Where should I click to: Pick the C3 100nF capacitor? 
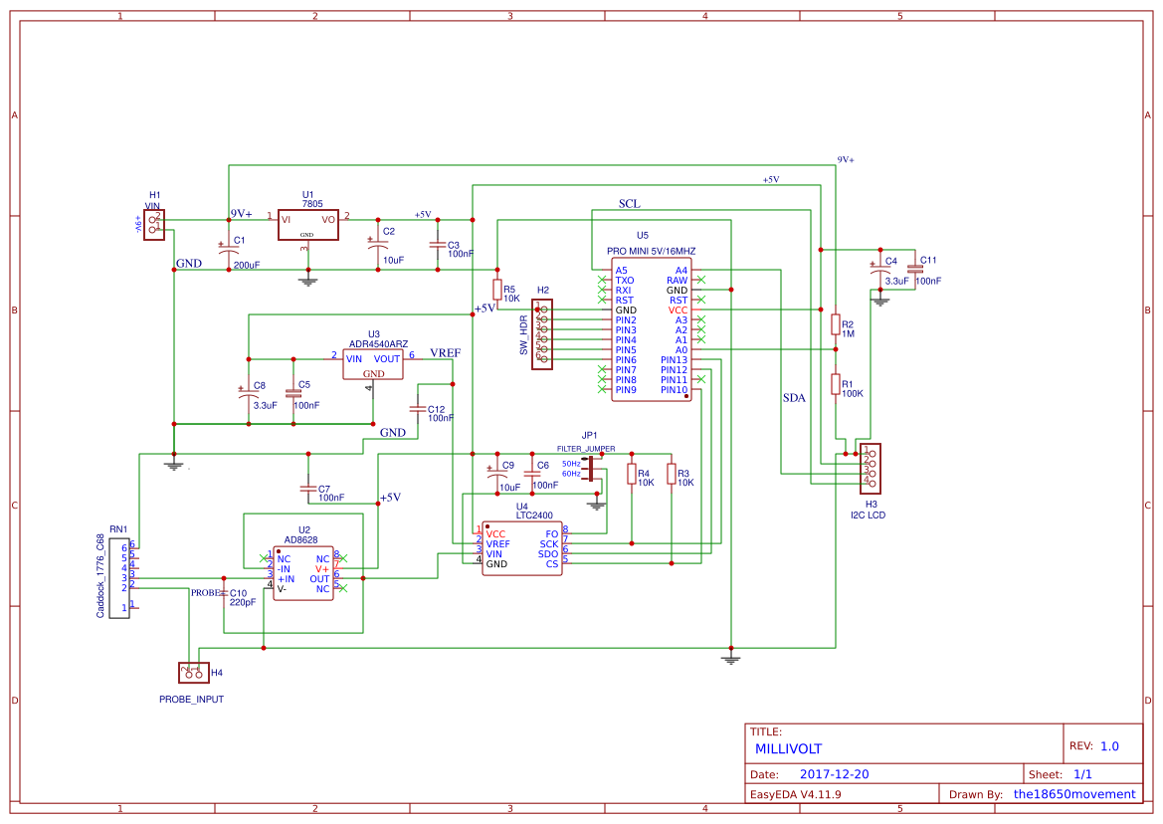click(438, 245)
